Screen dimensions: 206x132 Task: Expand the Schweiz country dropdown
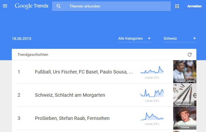coord(180,39)
